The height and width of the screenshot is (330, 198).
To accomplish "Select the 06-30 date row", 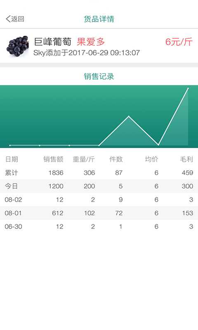I will click(99, 226).
